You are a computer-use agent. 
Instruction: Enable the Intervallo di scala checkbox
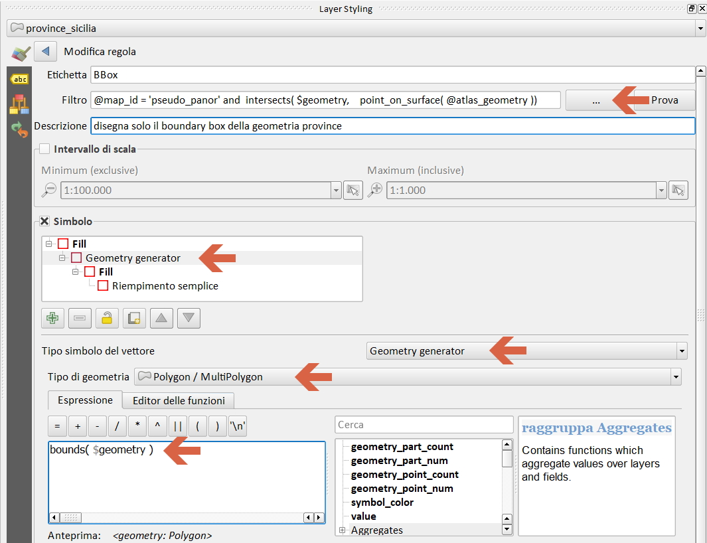(44, 149)
